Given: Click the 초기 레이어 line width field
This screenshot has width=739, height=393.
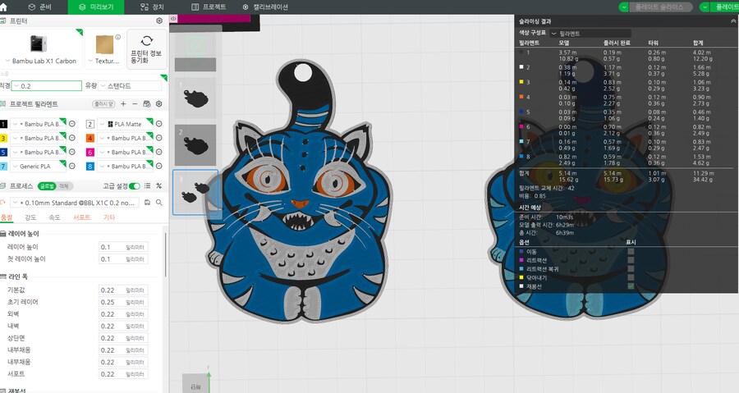Looking at the screenshot, I should [123, 302].
